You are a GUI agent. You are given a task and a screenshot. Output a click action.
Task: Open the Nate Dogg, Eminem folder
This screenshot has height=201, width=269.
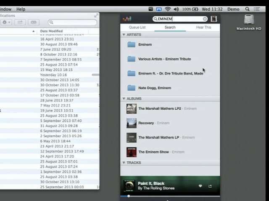132,88
